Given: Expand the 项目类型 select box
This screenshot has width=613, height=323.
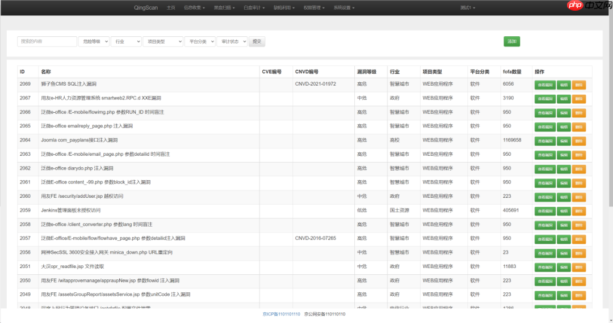Looking at the screenshot, I should click(x=163, y=41).
